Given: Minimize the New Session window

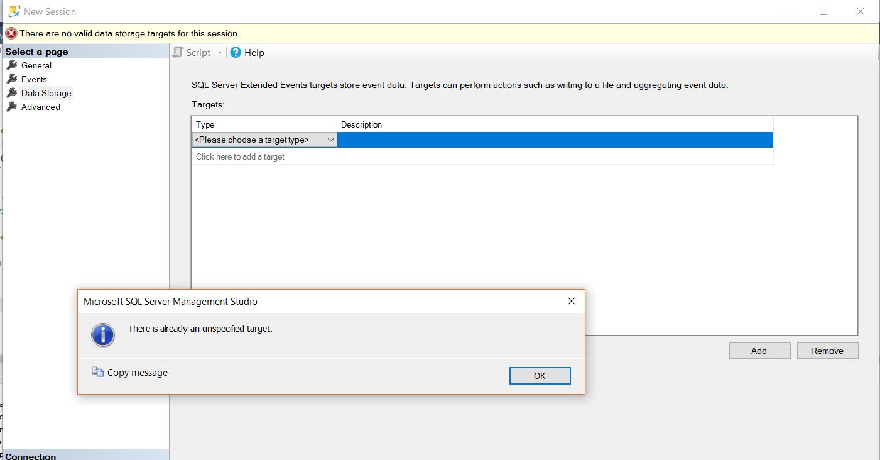Looking at the screenshot, I should point(787,11).
